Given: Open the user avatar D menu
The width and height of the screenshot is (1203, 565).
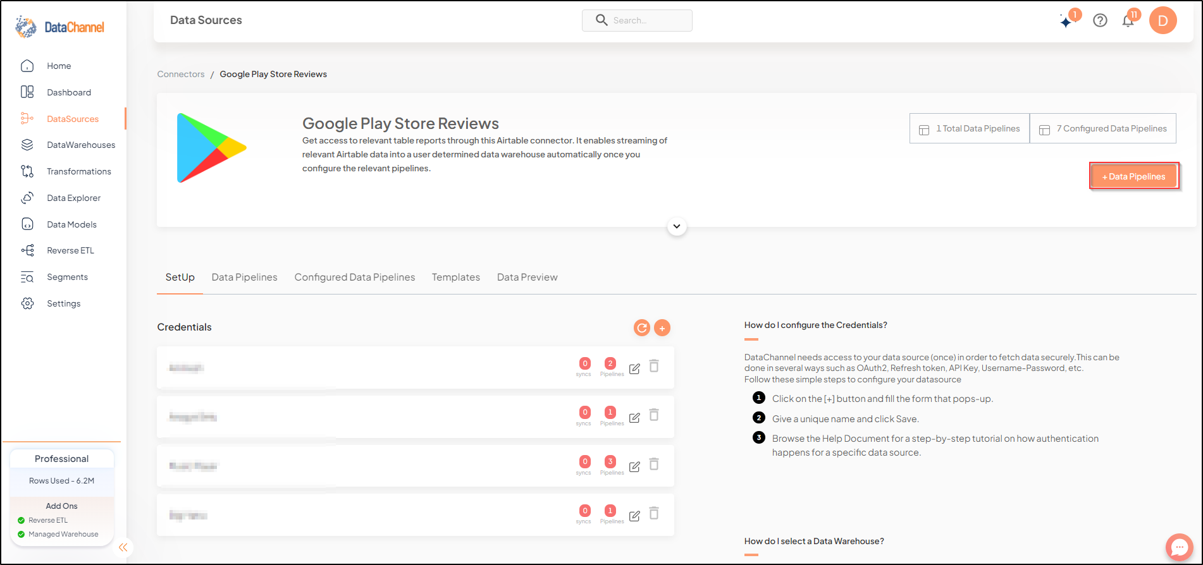Looking at the screenshot, I should [1163, 20].
